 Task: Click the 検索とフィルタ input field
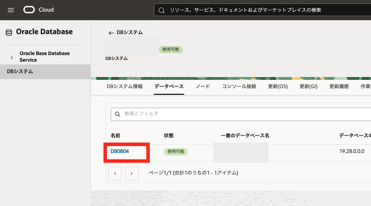point(244,114)
